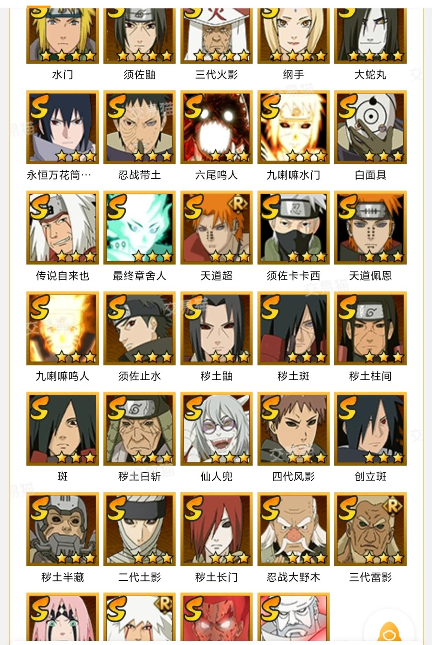
Task: Tap the glowing 最终章舍人 icon
Action: tap(140, 228)
